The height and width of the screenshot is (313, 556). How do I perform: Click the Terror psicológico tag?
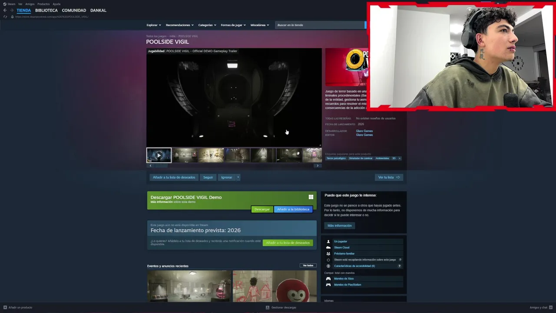[x=336, y=158]
